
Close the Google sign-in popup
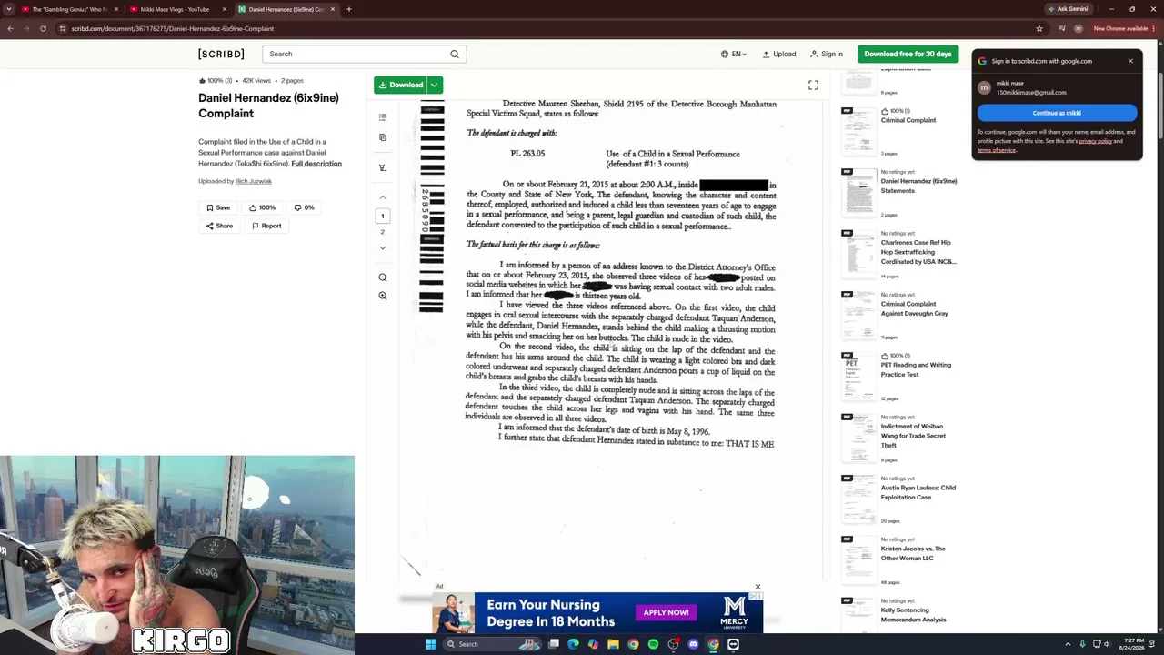click(1130, 61)
